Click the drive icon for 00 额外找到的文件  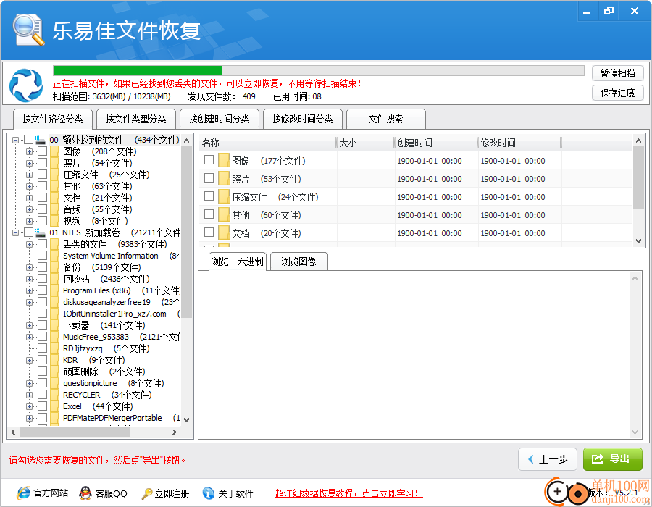[40, 140]
